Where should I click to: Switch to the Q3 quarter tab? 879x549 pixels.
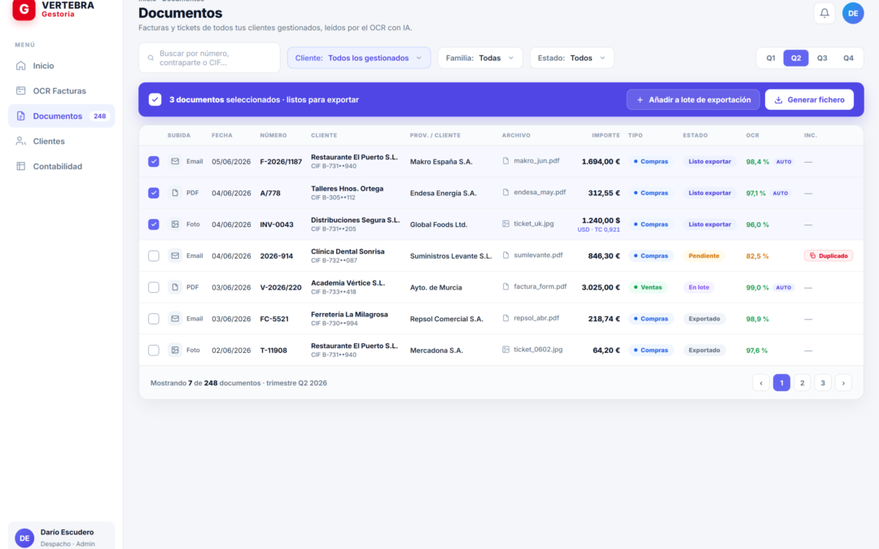coord(822,58)
